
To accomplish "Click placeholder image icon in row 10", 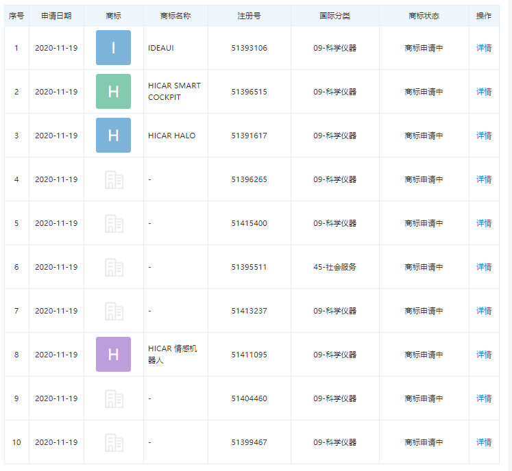I will coord(114,442).
